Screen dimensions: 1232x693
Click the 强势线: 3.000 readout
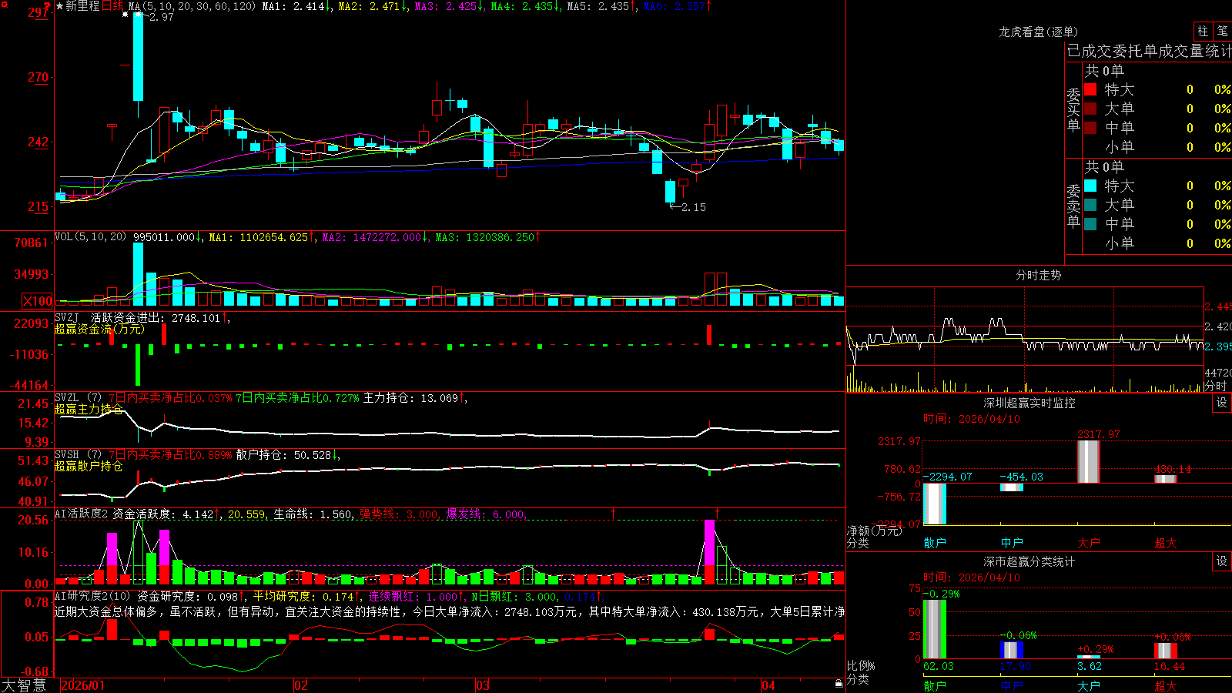pos(399,514)
